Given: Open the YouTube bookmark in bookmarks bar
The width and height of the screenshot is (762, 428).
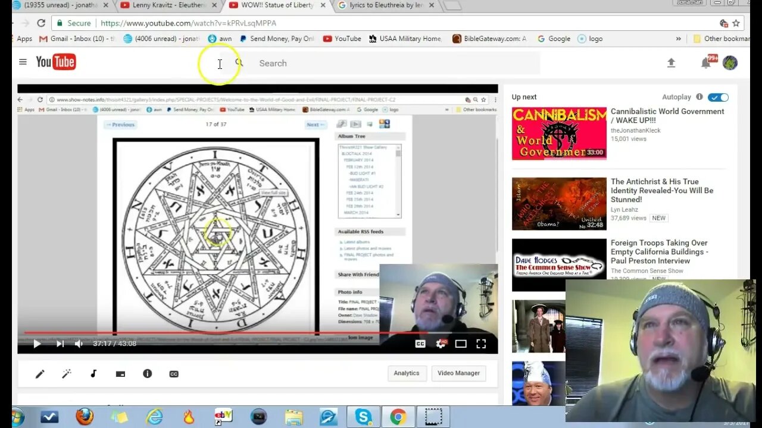Looking at the screenshot, I should [342, 39].
